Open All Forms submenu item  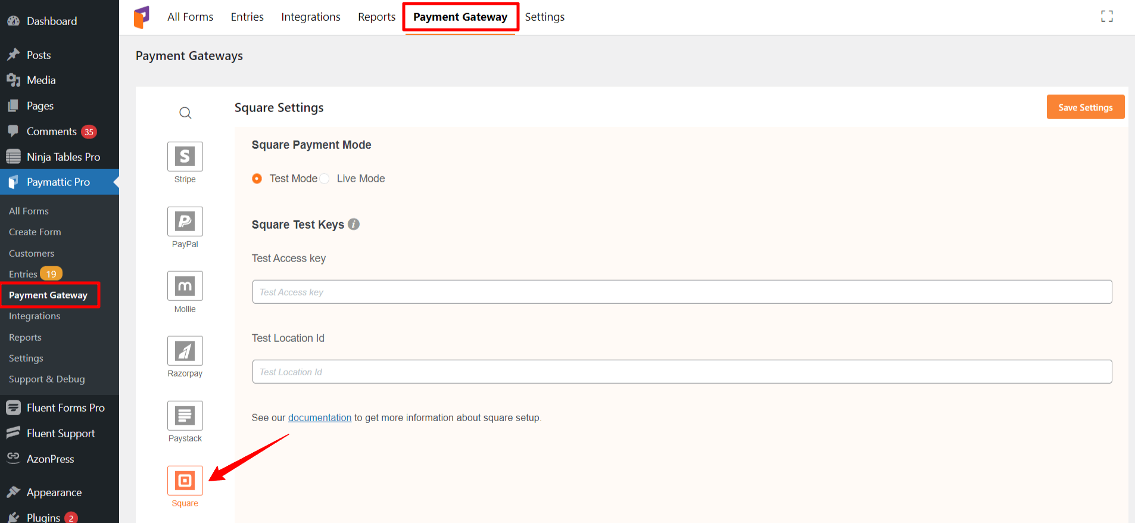(x=29, y=211)
